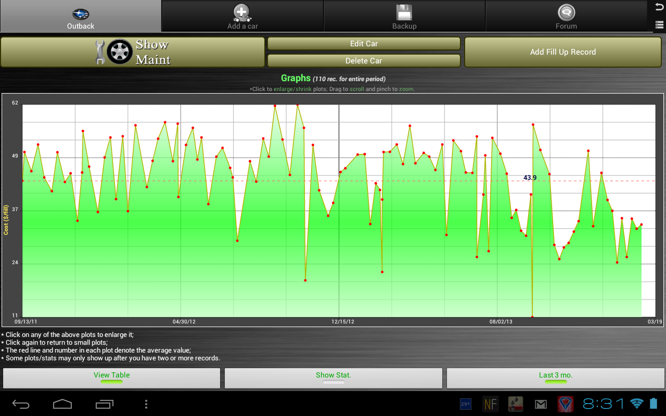Click the 12/15/12 date axis label
Image resolution: width=666 pixels, height=416 pixels.
pos(343,322)
